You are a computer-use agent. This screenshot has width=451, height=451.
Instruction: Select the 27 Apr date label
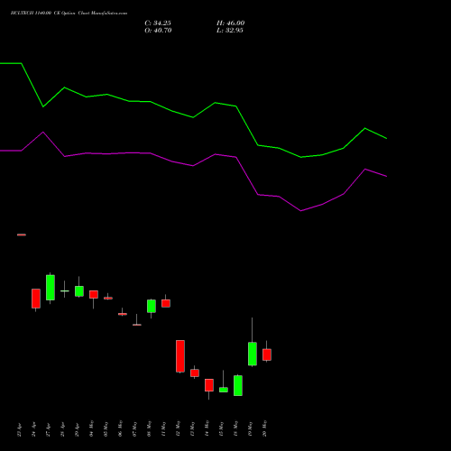coord(48,429)
